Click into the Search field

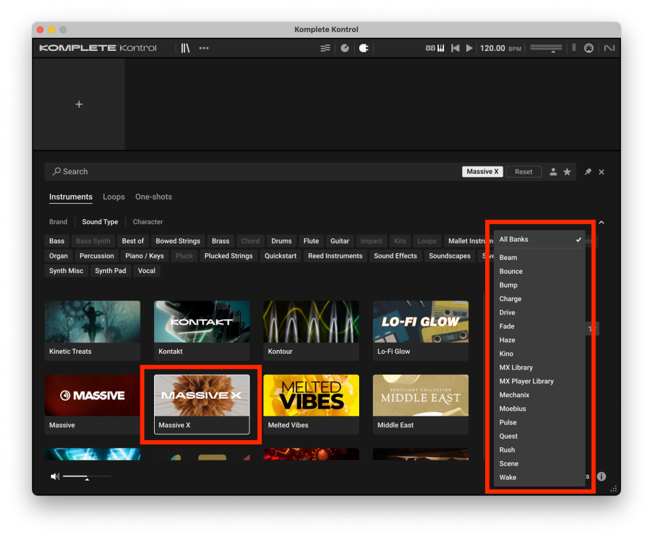254,172
